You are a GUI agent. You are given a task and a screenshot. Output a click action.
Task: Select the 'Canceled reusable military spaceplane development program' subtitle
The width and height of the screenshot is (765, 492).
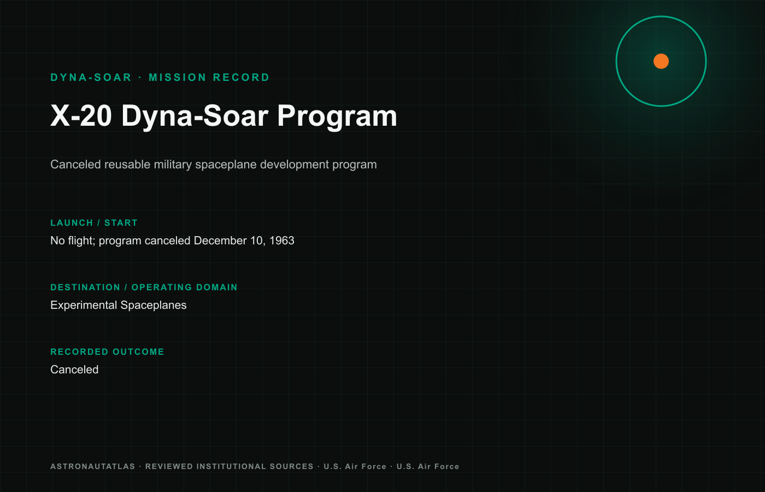point(214,165)
